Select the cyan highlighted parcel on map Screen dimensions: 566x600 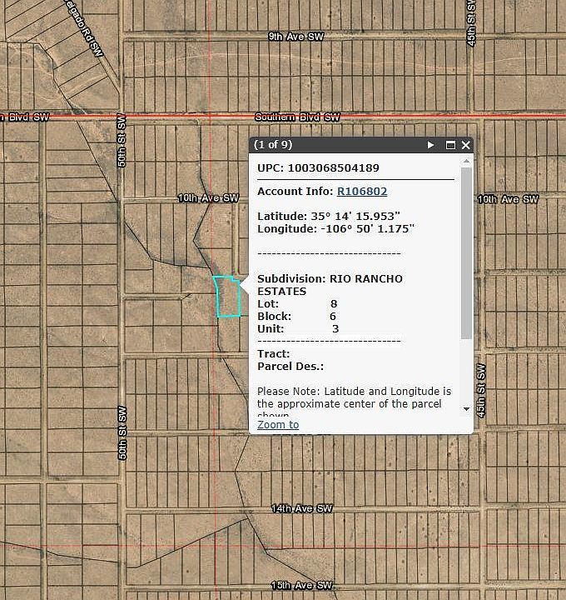click(228, 297)
